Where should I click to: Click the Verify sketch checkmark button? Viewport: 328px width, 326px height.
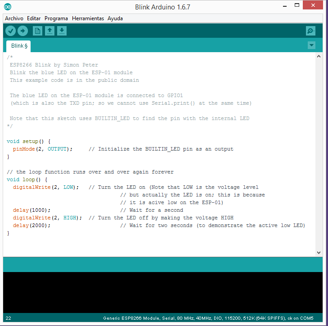coord(10,31)
